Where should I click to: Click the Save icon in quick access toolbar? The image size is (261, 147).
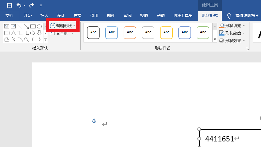[9, 5]
